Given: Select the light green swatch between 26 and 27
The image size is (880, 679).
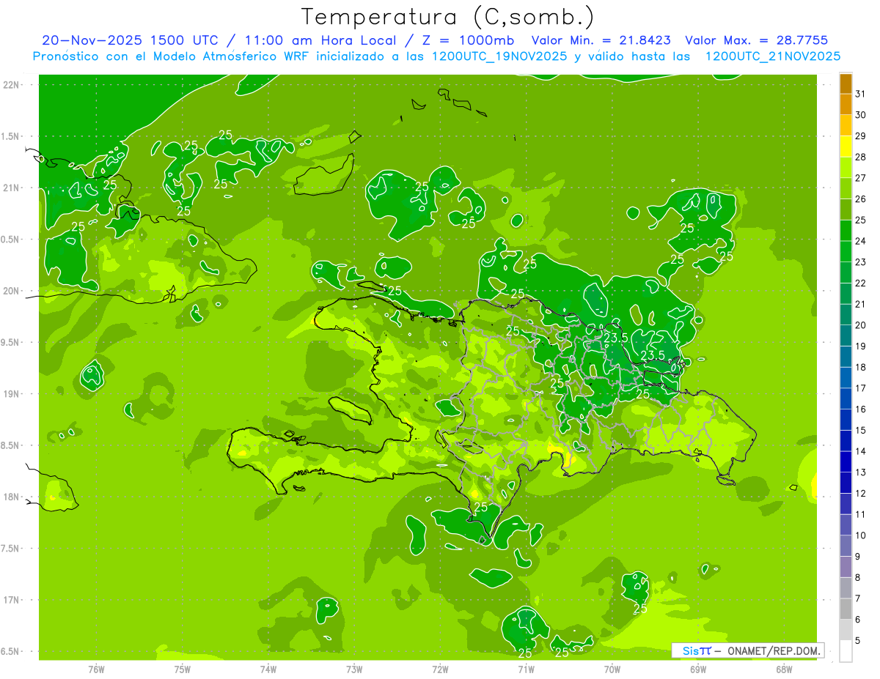Looking at the screenshot, I should (846, 189).
